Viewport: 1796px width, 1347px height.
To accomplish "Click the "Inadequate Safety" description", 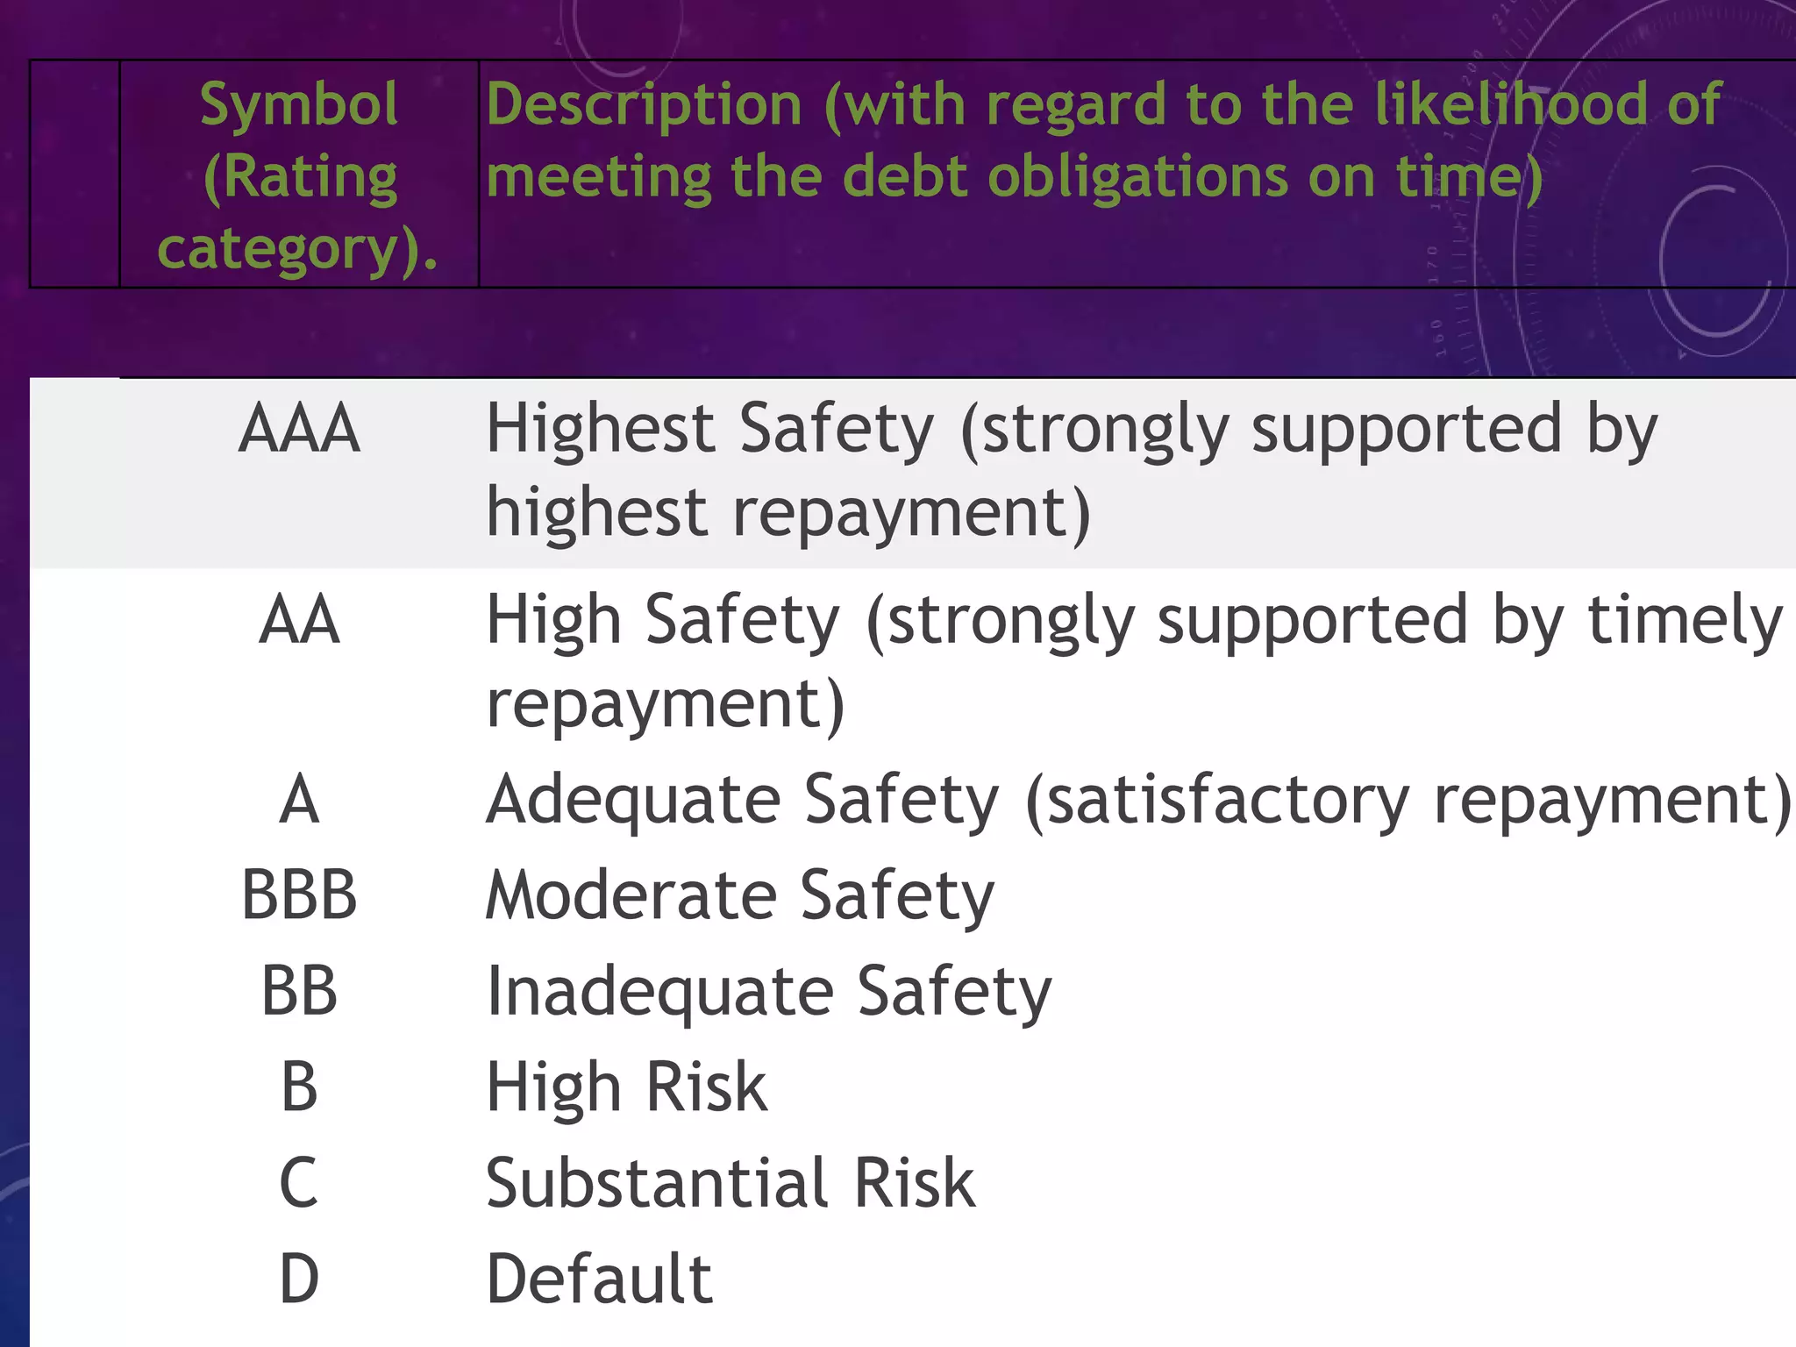I will coord(768,991).
